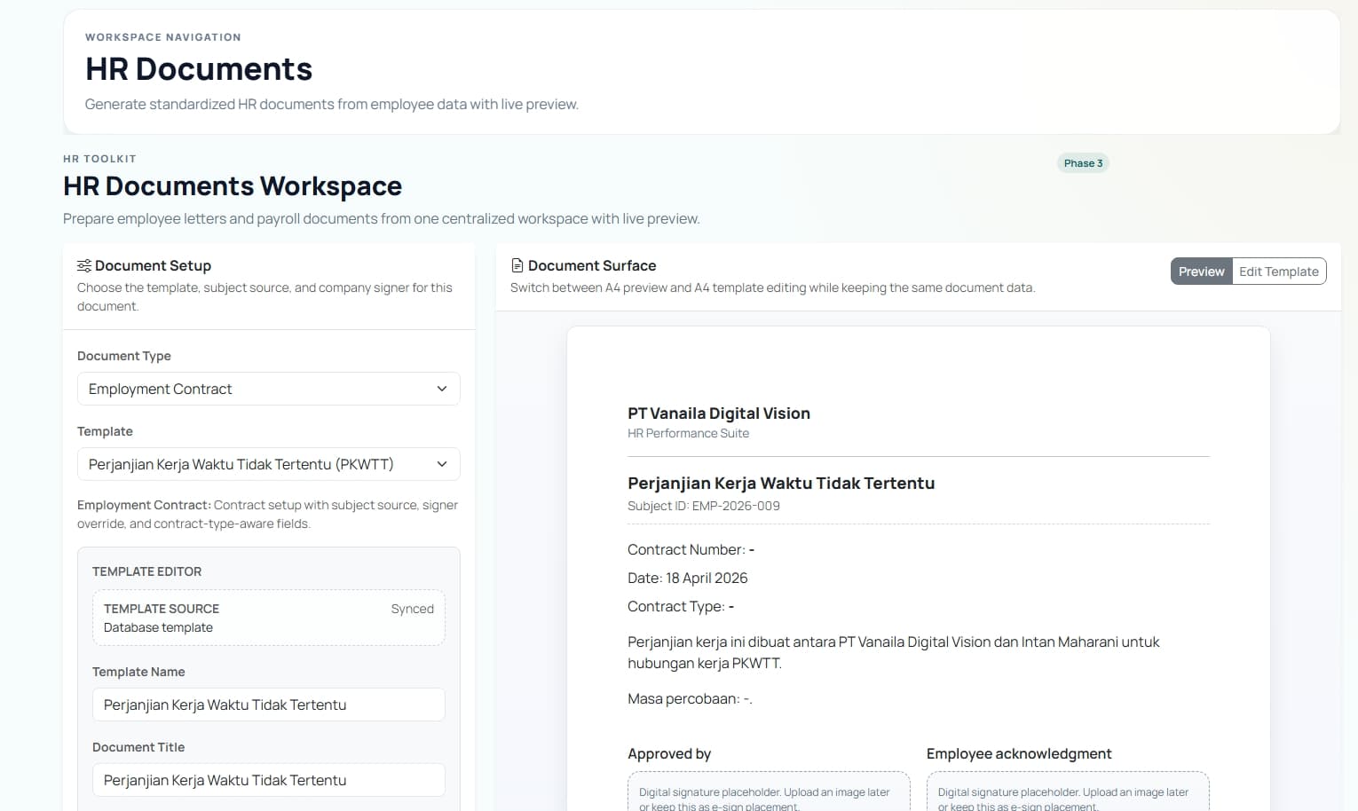The image size is (1358, 811).
Task: Click the PT Vanaila Digital Vision header
Action: pos(719,413)
